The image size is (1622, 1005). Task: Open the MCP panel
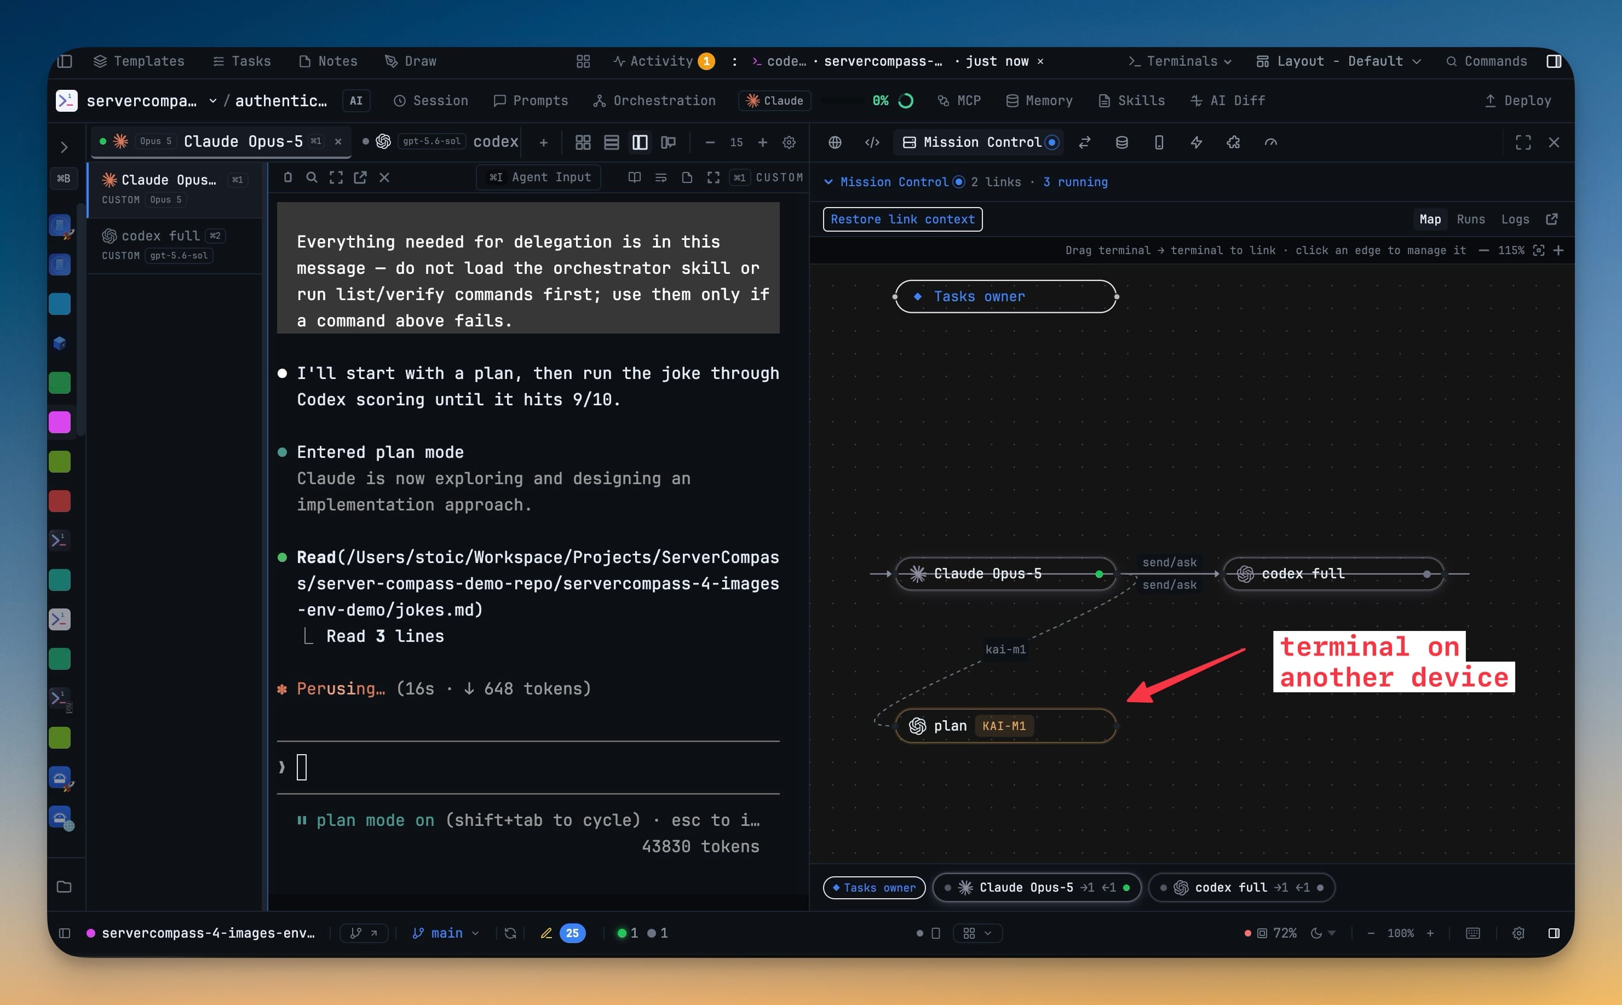pos(959,100)
